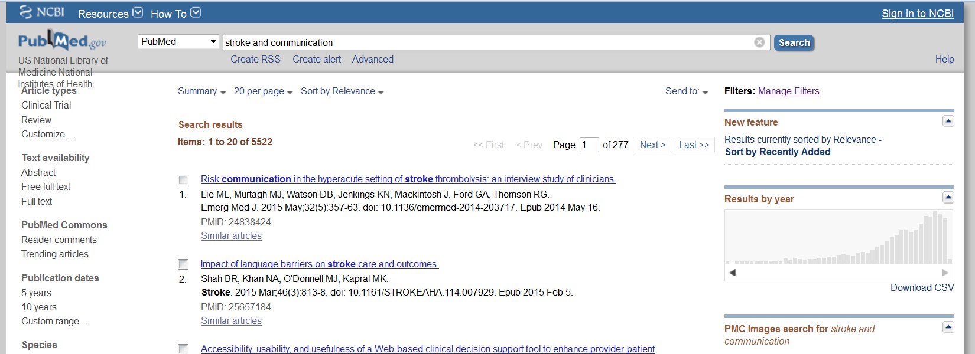This screenshot has width=975, height=354.
Task: Open Create RSS link
Action: (255, 59)
